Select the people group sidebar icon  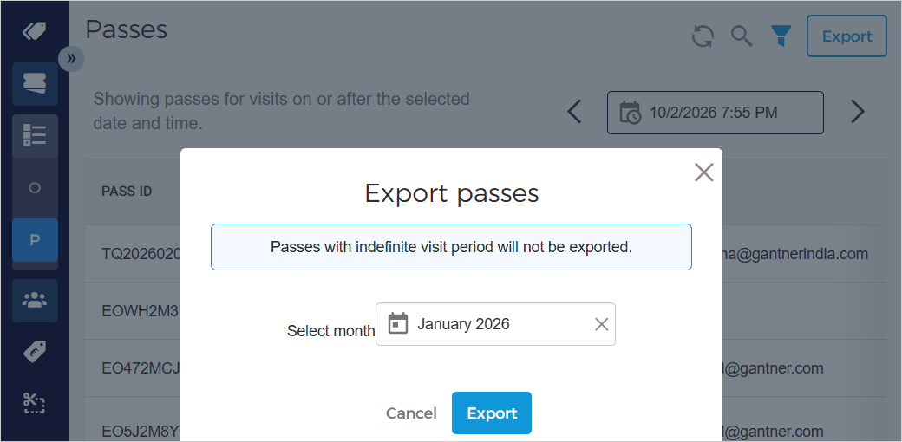(x=35, y=301)
